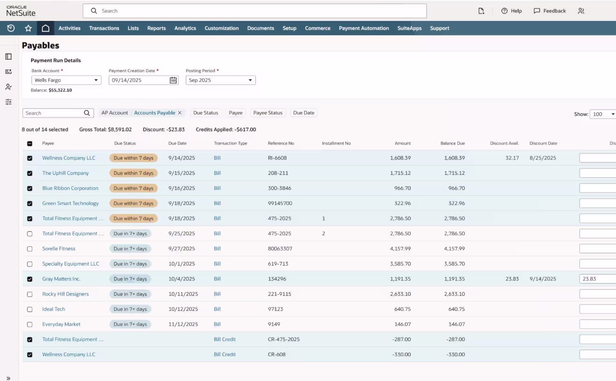
Task: Open the AP Account filter
Action: click(114, 113)
